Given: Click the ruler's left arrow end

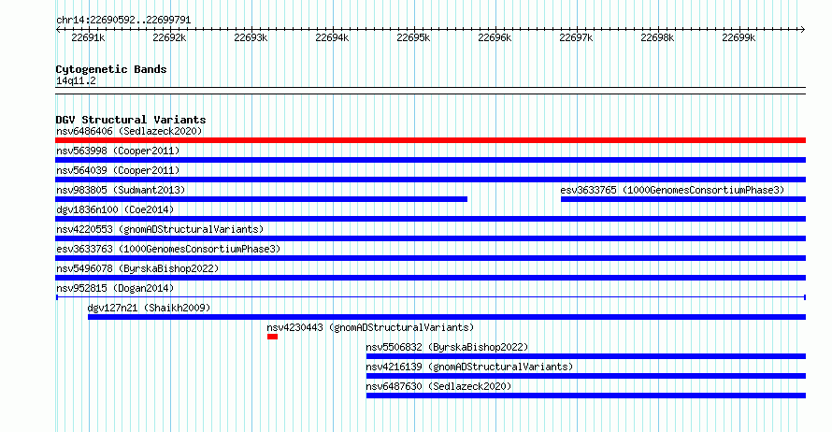Looking at the screenshot, I should [x=58, y=30].
